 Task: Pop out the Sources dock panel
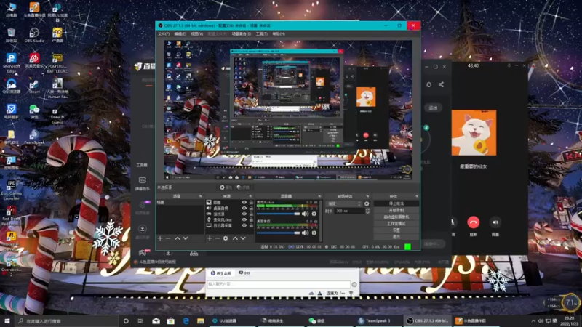[x=250, y=196]
